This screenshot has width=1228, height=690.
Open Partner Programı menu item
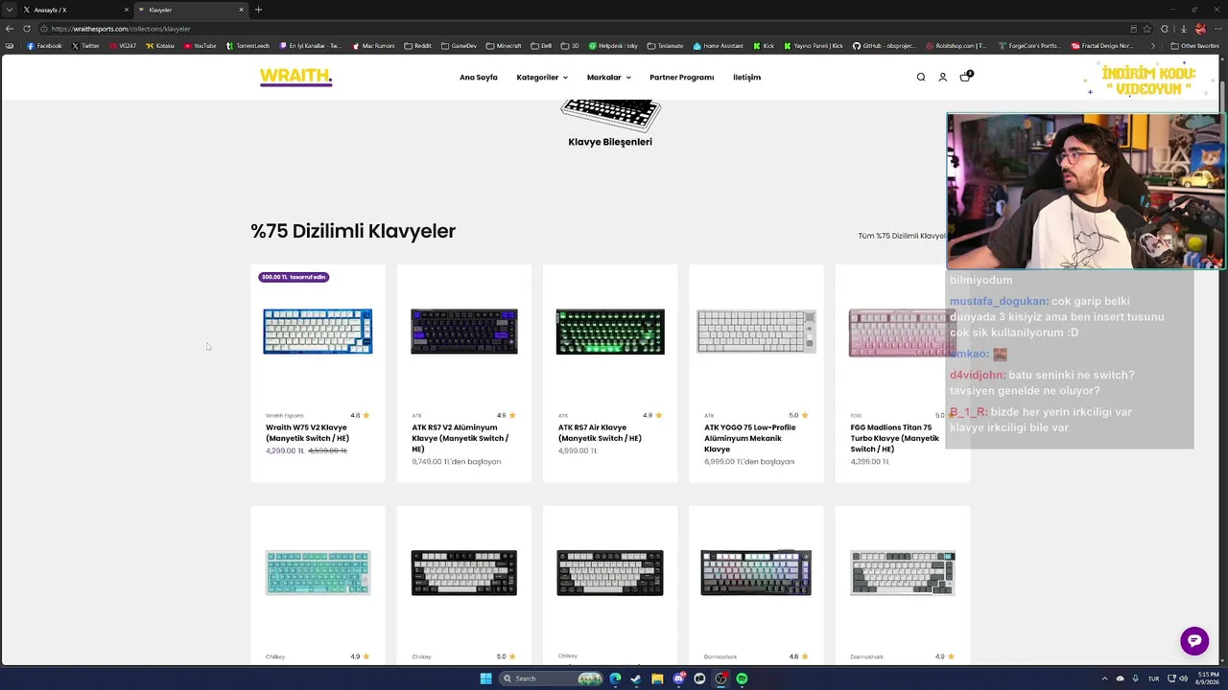[681, 78]
